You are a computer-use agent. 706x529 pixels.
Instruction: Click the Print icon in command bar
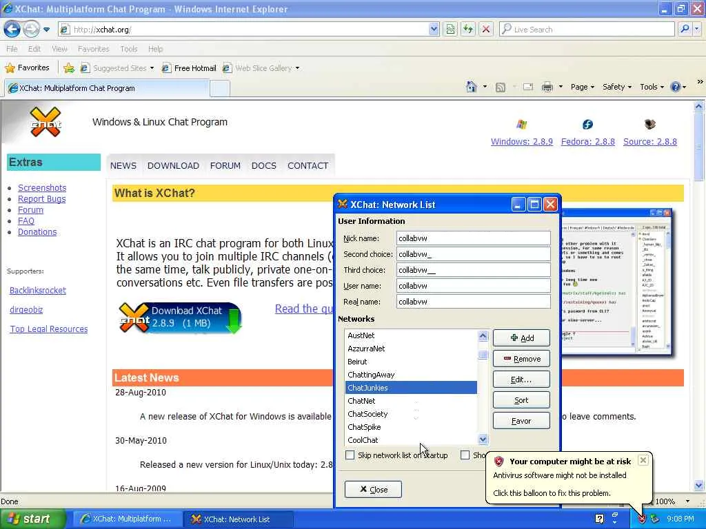click(x=547, y=87)
